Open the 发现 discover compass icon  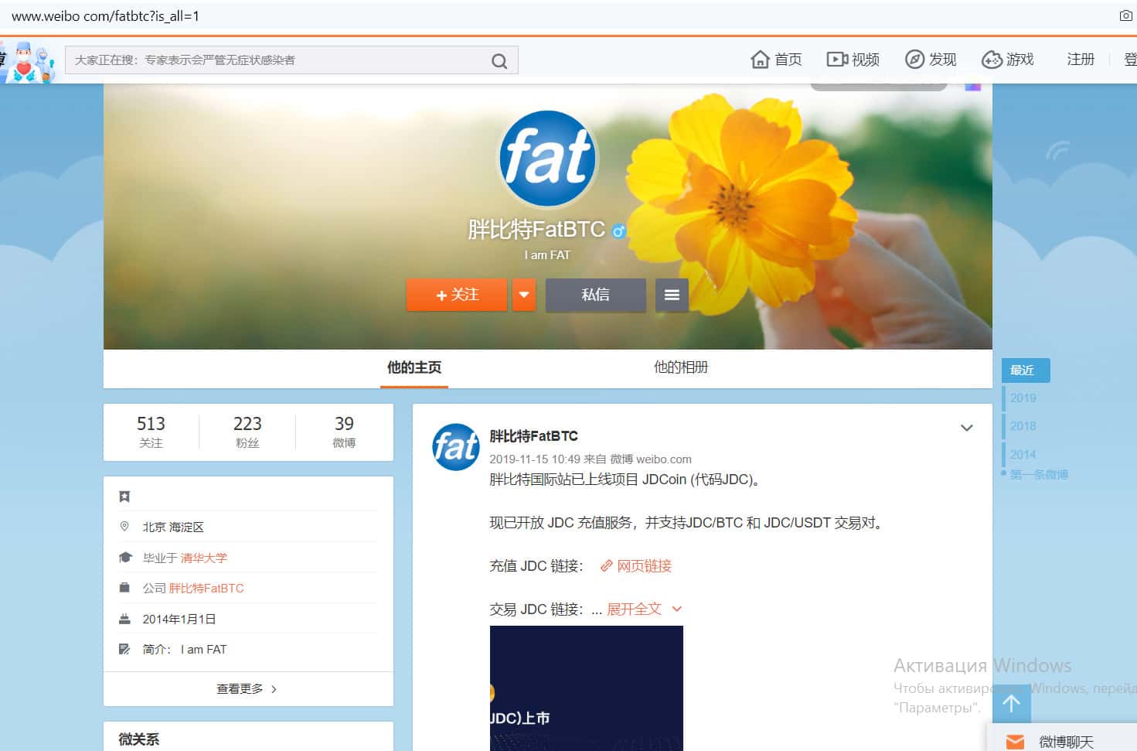point(914,60)
